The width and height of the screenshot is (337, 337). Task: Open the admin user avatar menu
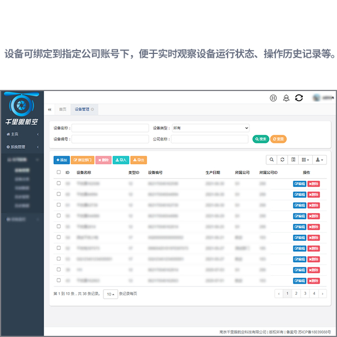[324, 98]
